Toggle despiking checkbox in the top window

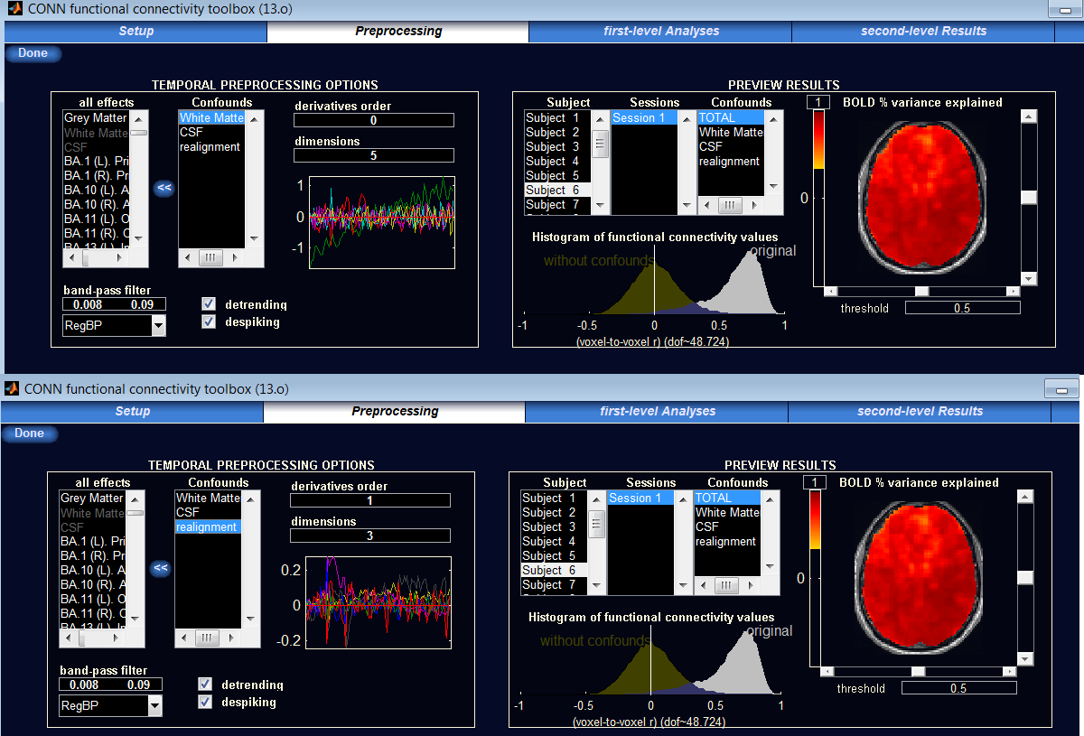(x=209, y=321)
